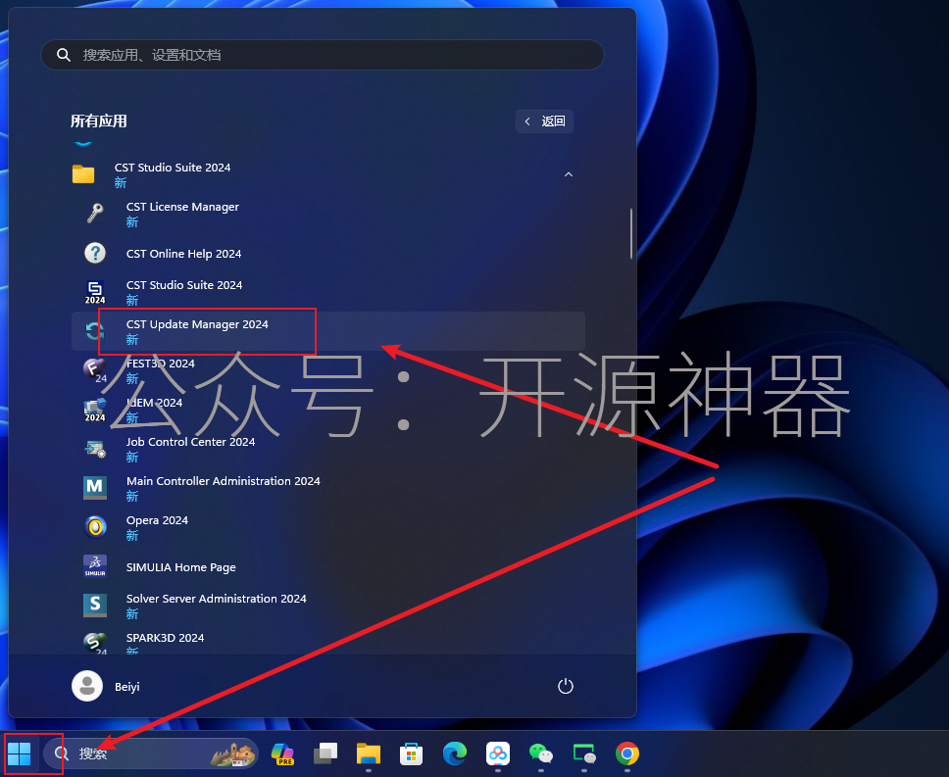The image size is (949, 777).
Task: Open Task View from the taskbar
Action: [x=325, y=753]
